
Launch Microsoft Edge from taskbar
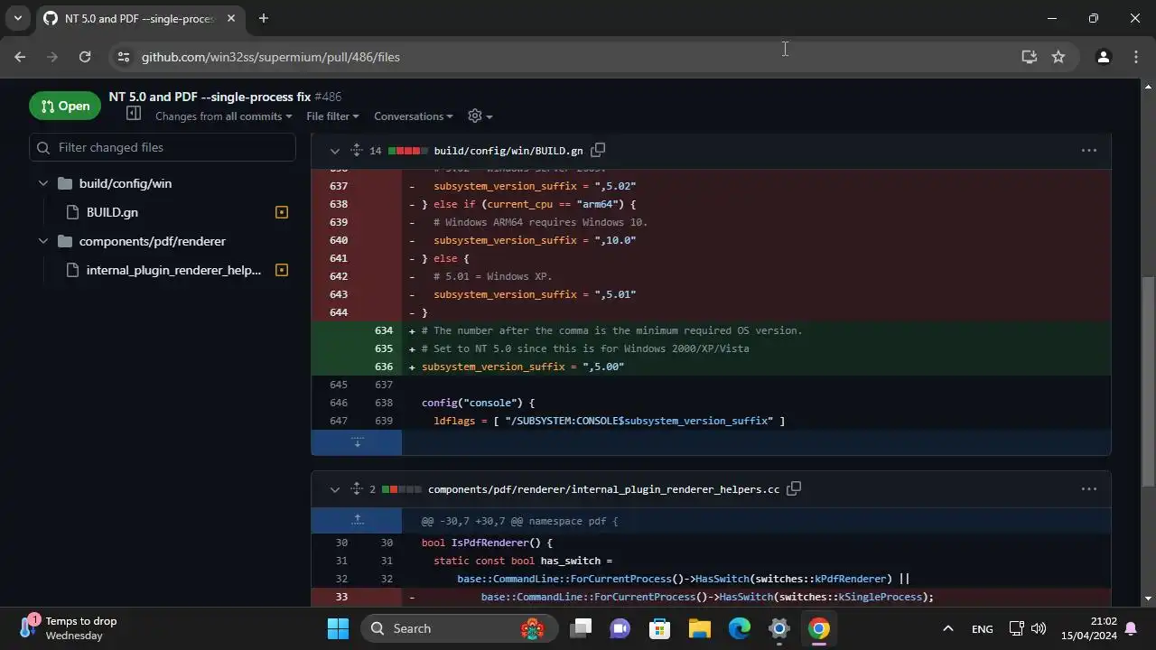[740, 628]
